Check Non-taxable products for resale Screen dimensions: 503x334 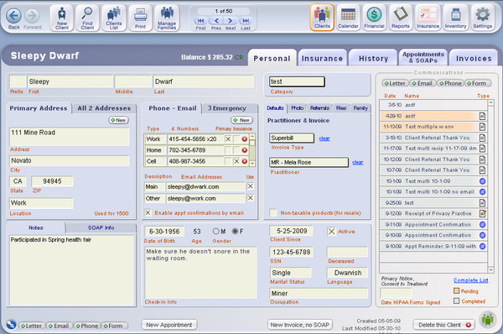(x=273, y=212)
